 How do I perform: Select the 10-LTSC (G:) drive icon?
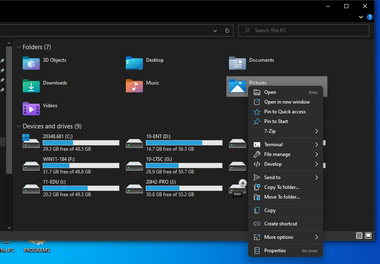point(134,166)
